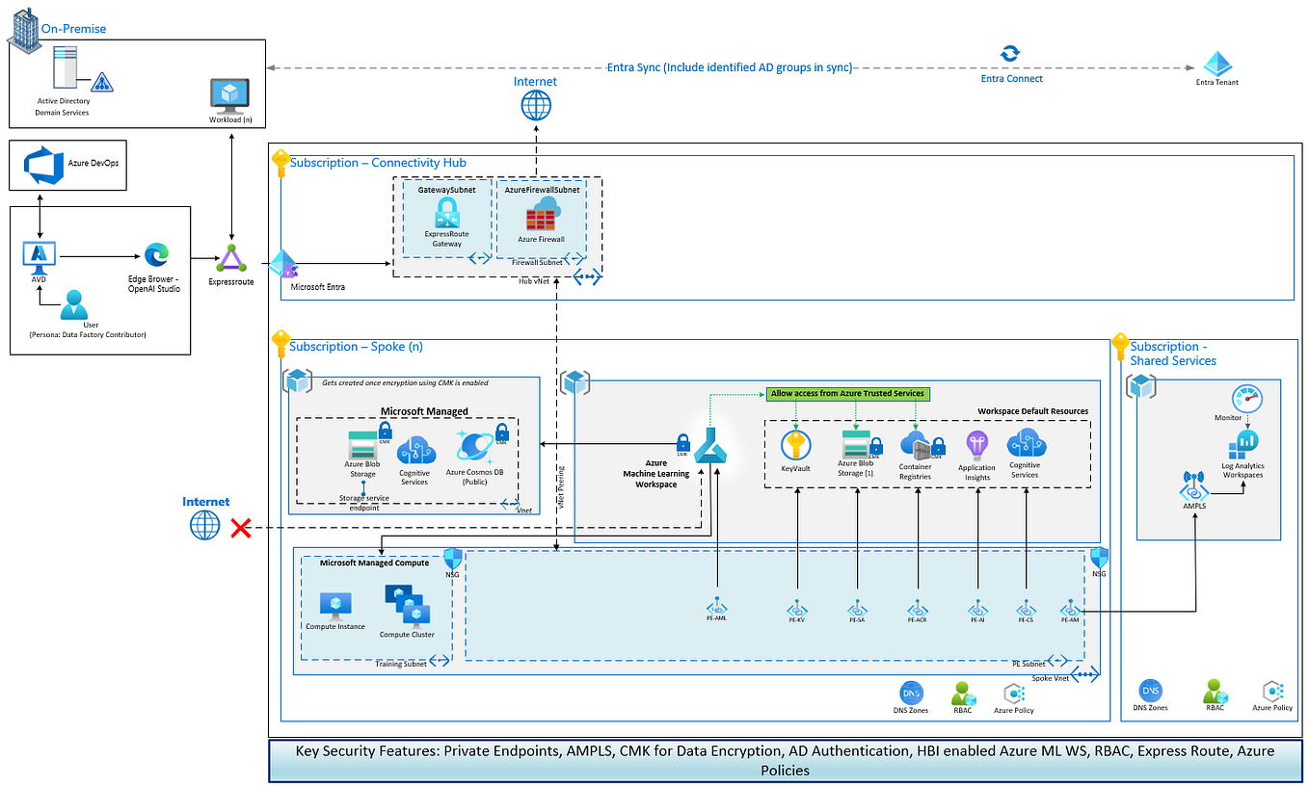Screen dimensions: 1309x786
Task: Click the DNS Zones icon in Spoke subscription
Action: click(911, 692)
